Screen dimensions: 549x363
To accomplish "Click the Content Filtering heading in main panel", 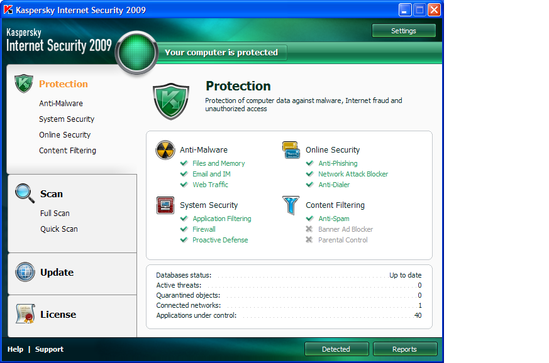I will 335,205.
